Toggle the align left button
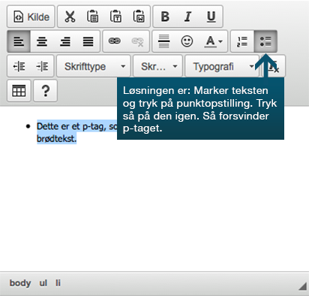 click(19, 41)
